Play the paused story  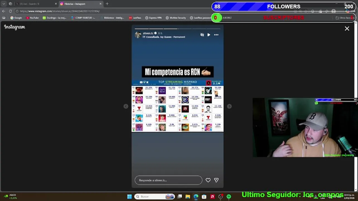[209, 35]
